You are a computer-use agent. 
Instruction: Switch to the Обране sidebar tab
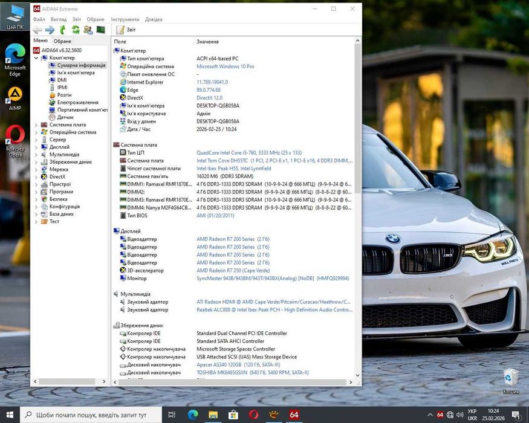point(62,41)
